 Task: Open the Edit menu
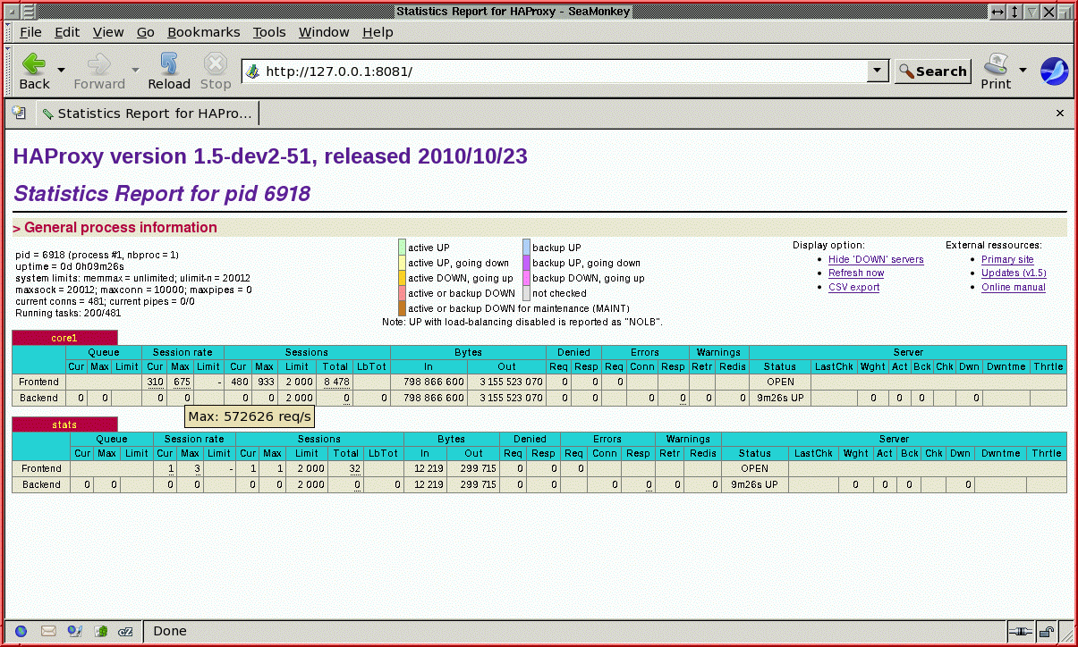click(67, 31)
